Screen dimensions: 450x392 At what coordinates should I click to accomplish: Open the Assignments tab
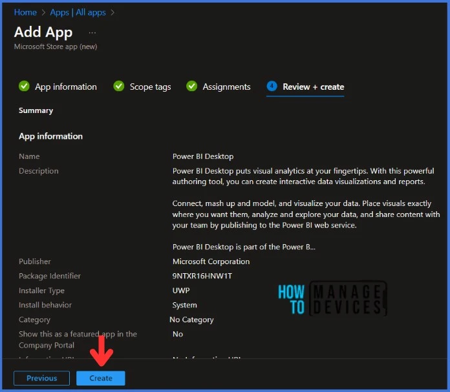click(x=226, y=87)
